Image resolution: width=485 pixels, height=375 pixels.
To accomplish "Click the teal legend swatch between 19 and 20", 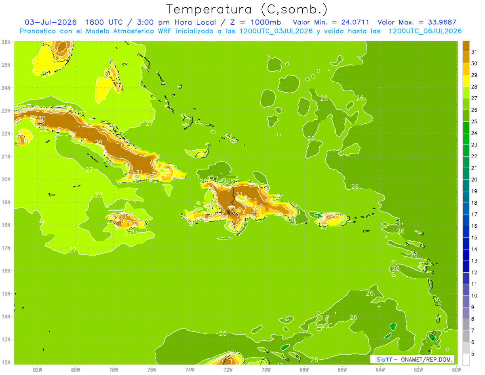I will [x=466, y=185].
